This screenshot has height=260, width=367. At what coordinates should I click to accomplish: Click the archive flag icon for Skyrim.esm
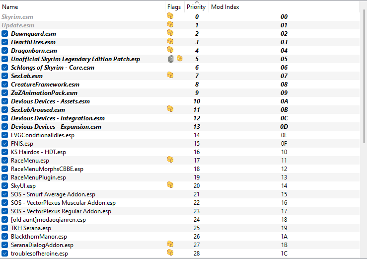tap(170, 16)
